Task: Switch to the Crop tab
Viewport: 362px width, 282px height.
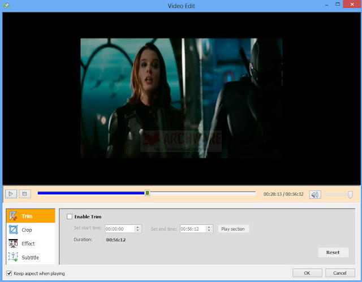Action: pyautogui.click(x=31, y=230)
